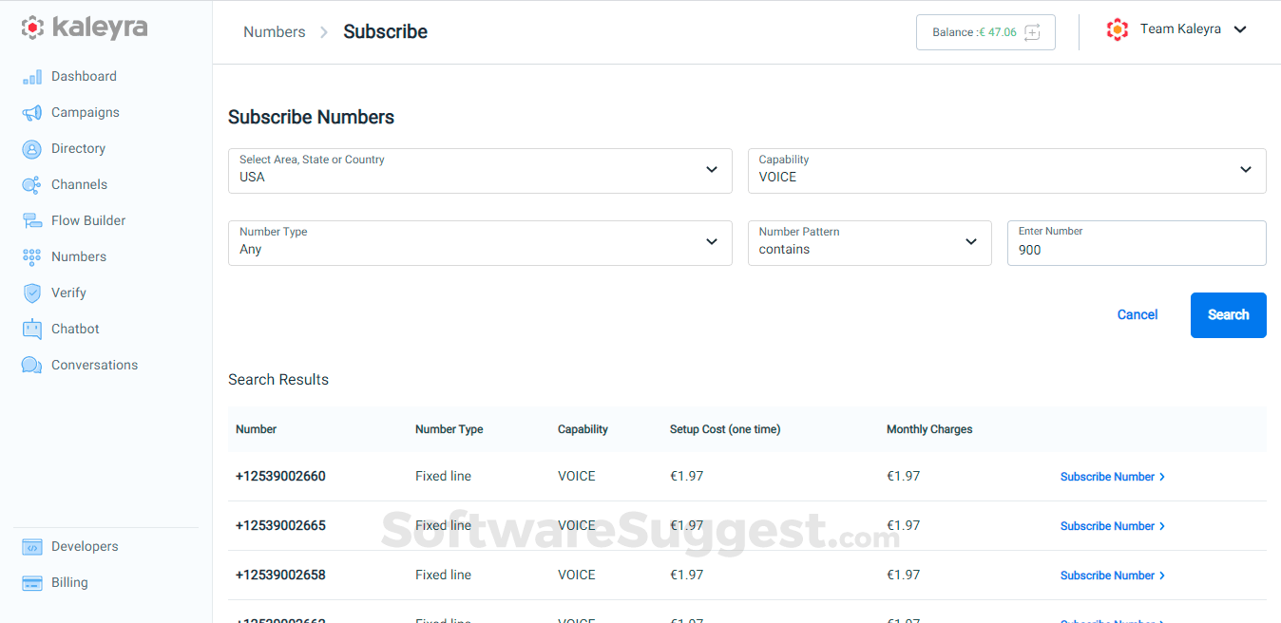Open the Team Kaleyra account menu
Image resolution: width=1281 pixels, height=623 pixels.
coord(1177,29)
